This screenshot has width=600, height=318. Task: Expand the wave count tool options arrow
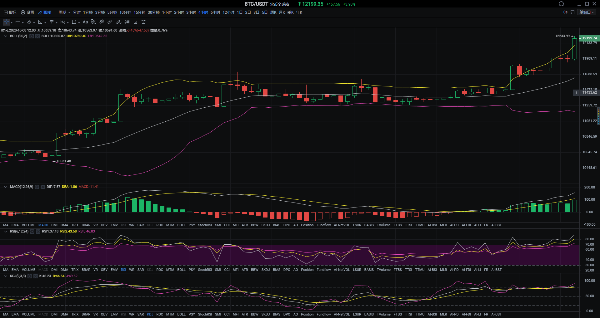[x=68, y=22]
